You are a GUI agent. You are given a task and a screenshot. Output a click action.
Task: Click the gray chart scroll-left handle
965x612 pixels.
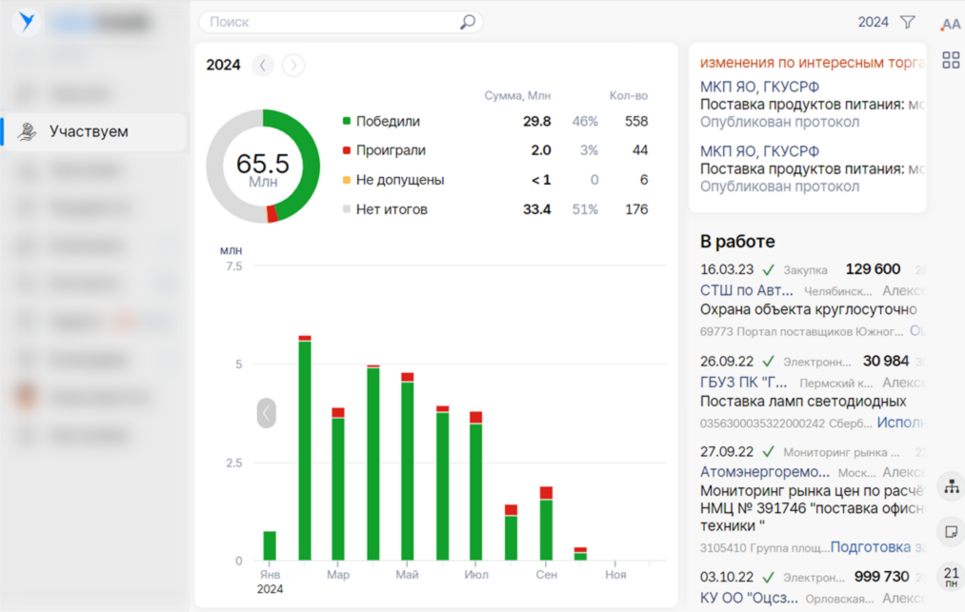266,412
